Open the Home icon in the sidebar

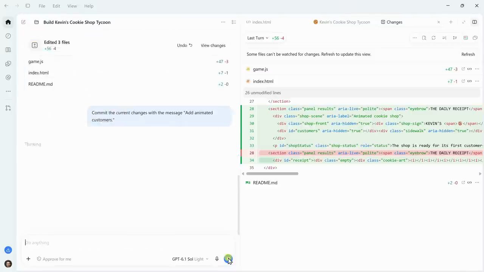point(8,22)
